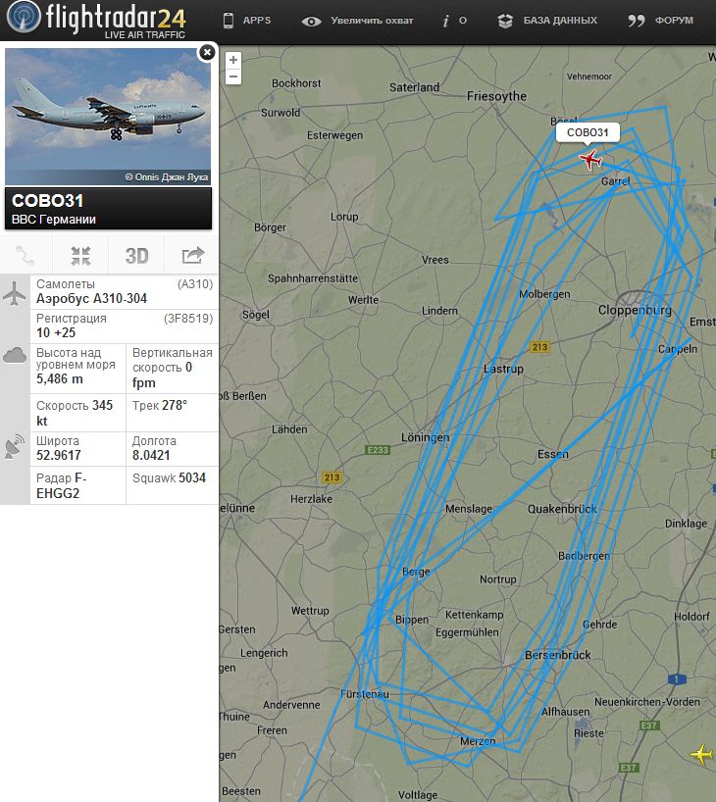The width and height of the screenshot is (716, 802).
Task: Click the aircraft route path icon
Action: click(26, 255)
